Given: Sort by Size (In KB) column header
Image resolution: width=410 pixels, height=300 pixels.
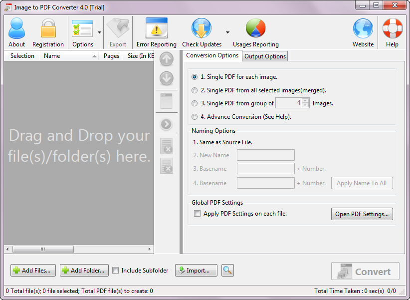Looking at the screenshot, I should pos(138,56).
